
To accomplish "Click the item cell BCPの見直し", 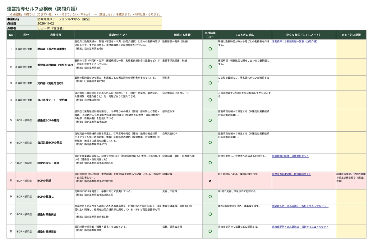I will [56, 197].
